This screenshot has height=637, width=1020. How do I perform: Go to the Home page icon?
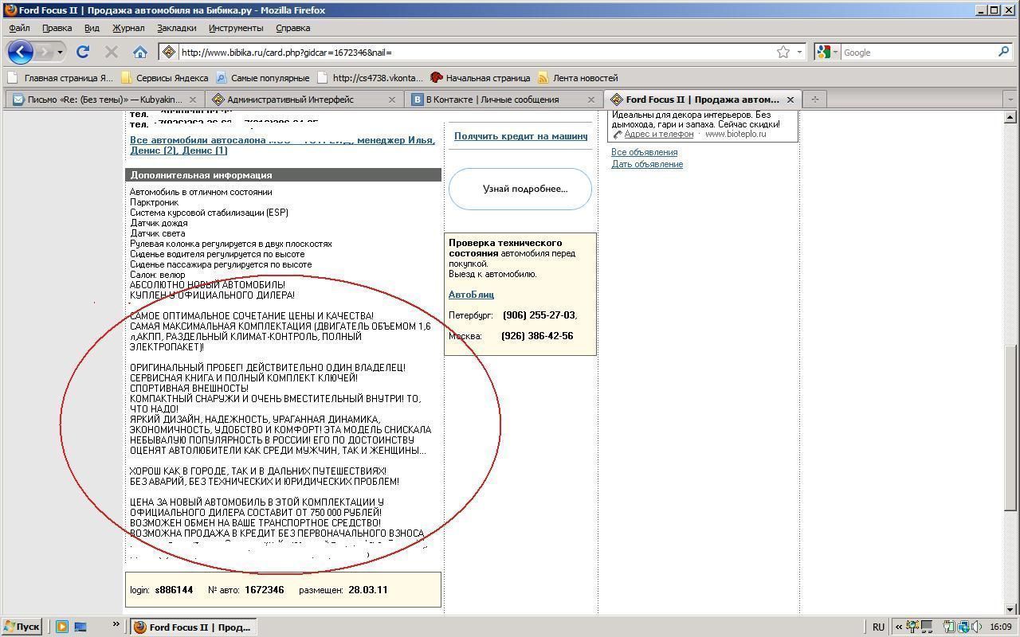pos(140,53)
